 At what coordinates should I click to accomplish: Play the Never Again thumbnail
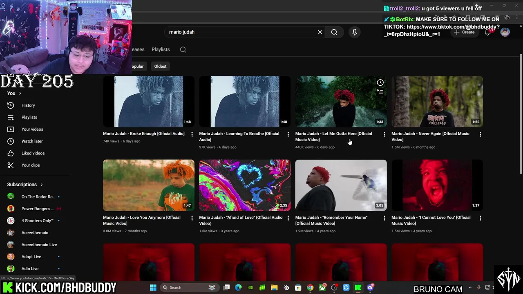437,101
